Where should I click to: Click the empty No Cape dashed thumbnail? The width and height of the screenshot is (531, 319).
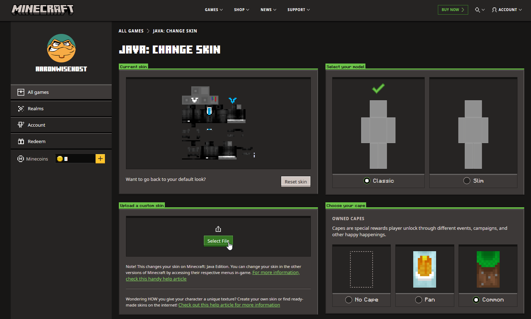pos(361,269)
